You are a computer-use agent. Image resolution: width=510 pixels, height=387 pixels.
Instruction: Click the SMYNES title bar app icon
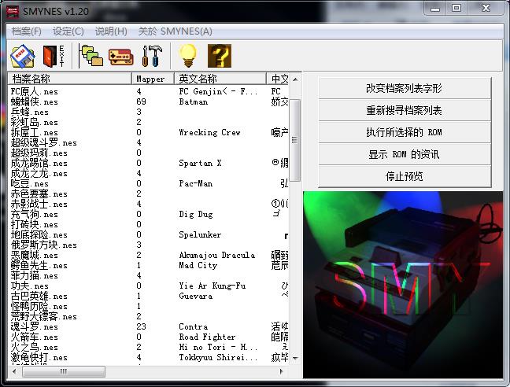click(13, 11)
